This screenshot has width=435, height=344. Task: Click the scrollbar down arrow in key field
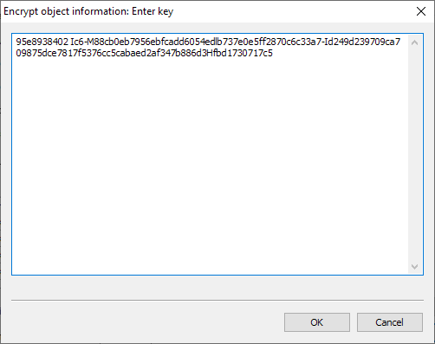point(414,266)
